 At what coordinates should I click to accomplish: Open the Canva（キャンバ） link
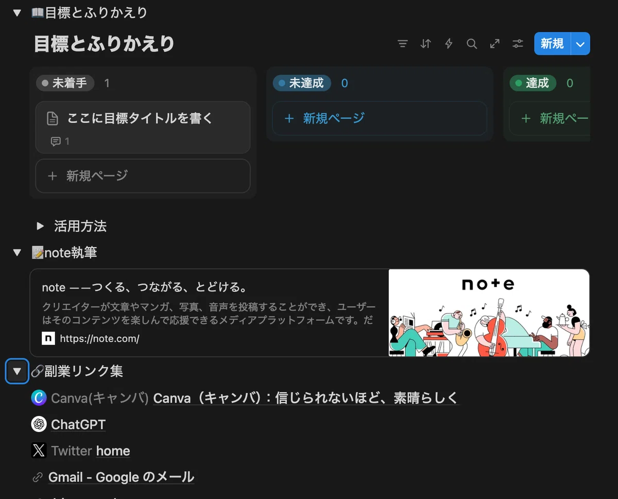305,398
